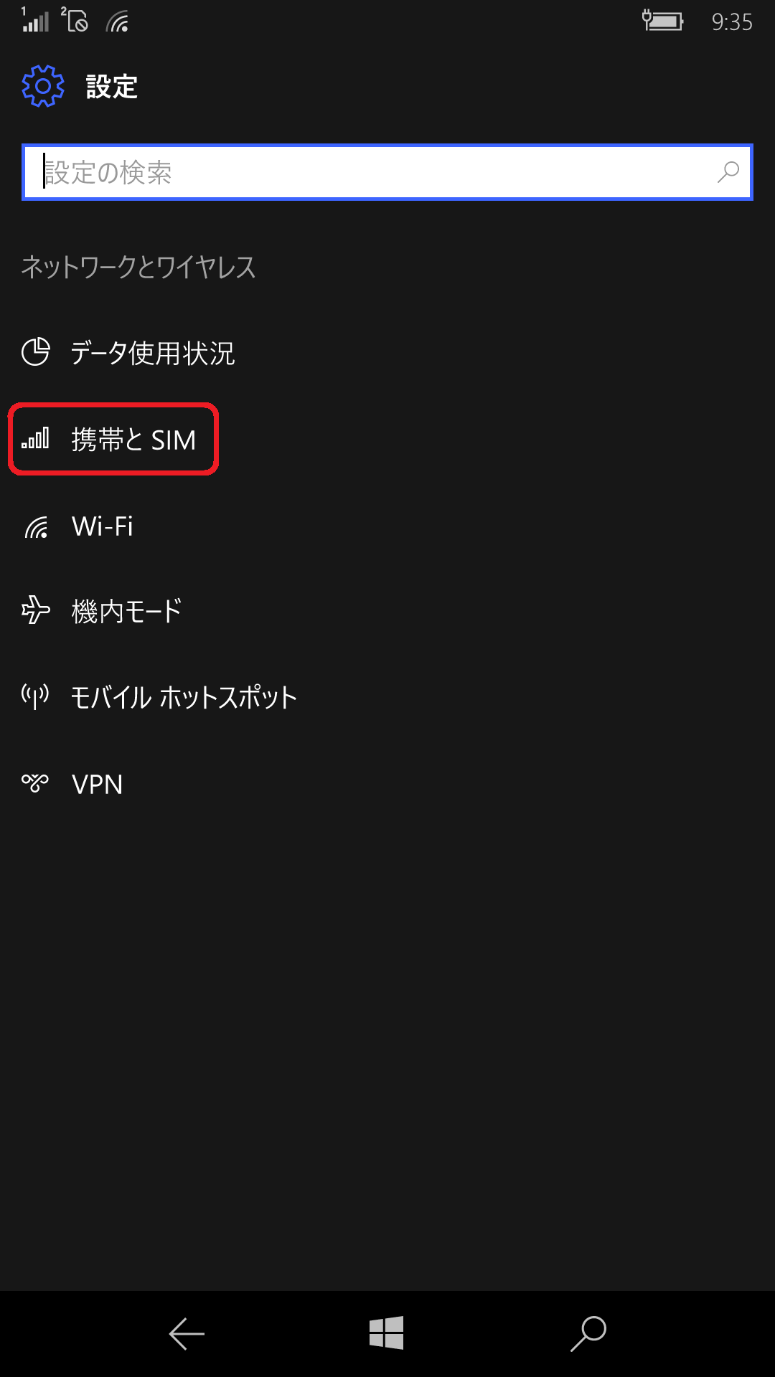This screenshot has width=775, height=1377.
Task: Tap the battery charging icon in the status bar
Action: tap(662, 21)
